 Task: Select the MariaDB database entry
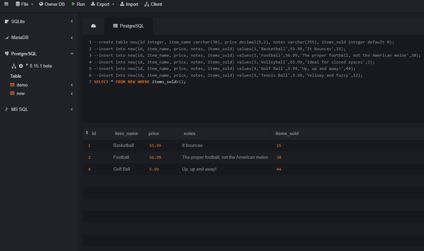click(20, 38)
